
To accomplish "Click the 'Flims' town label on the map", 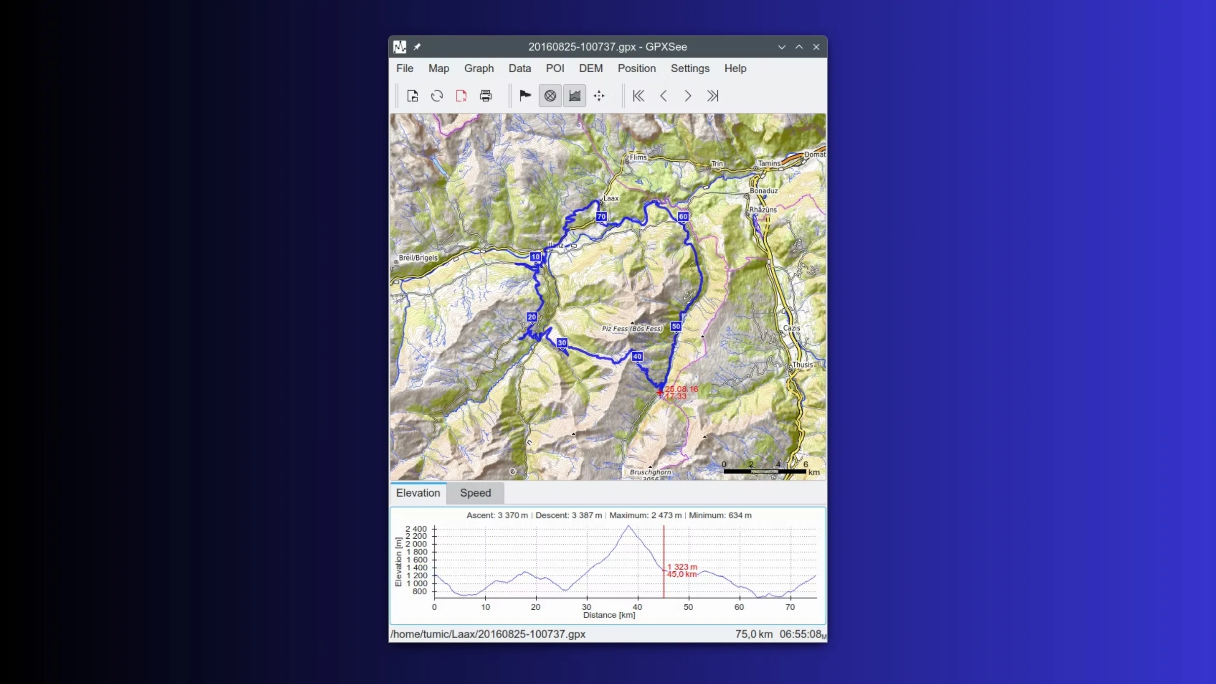I will (638, 157).
